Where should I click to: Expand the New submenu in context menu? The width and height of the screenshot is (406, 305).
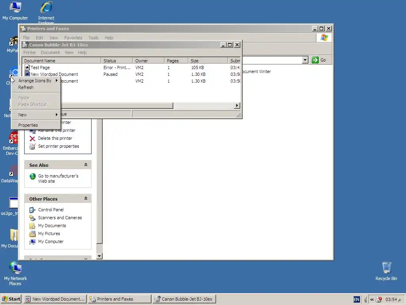(36, 115)
